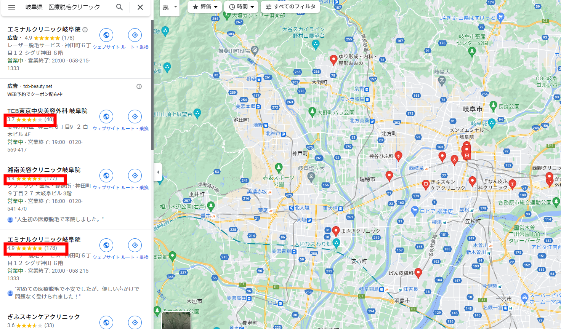Get route for the ad エミナルクリニック岐阜院 listing
This screenshot has height=329, width=561.
pyautogui.click(x=135, y=35)
